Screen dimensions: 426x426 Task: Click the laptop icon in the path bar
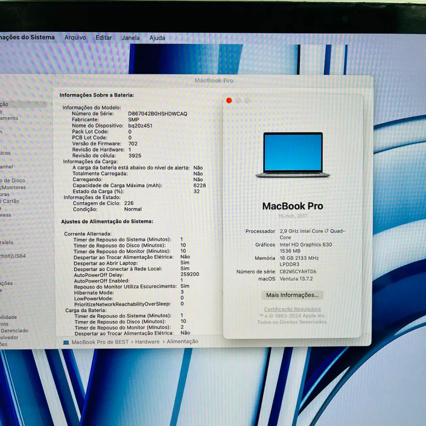tap(66, 343)
